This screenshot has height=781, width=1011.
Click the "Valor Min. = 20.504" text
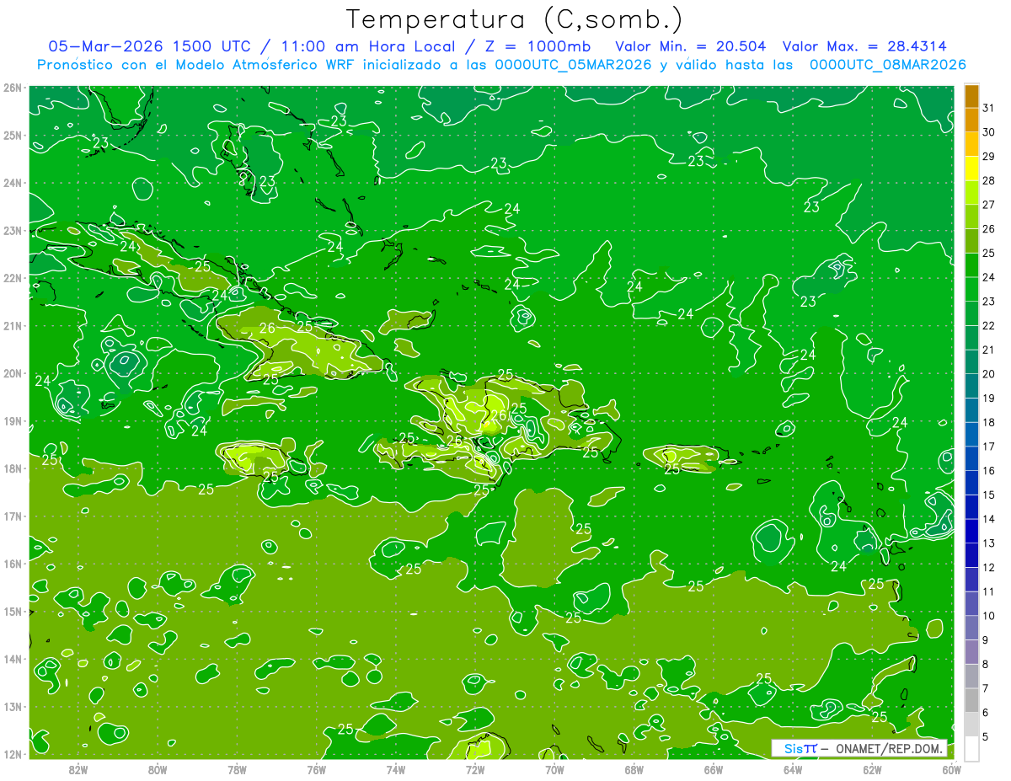tap(691, 46)
